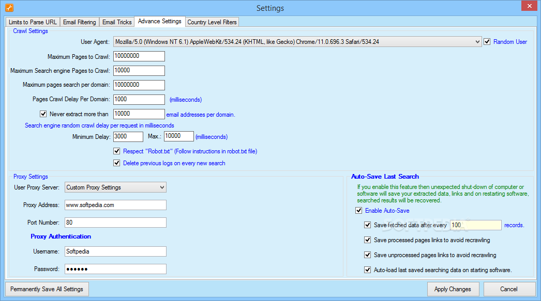Click the Crawl Settings group label

pos(31,31)
